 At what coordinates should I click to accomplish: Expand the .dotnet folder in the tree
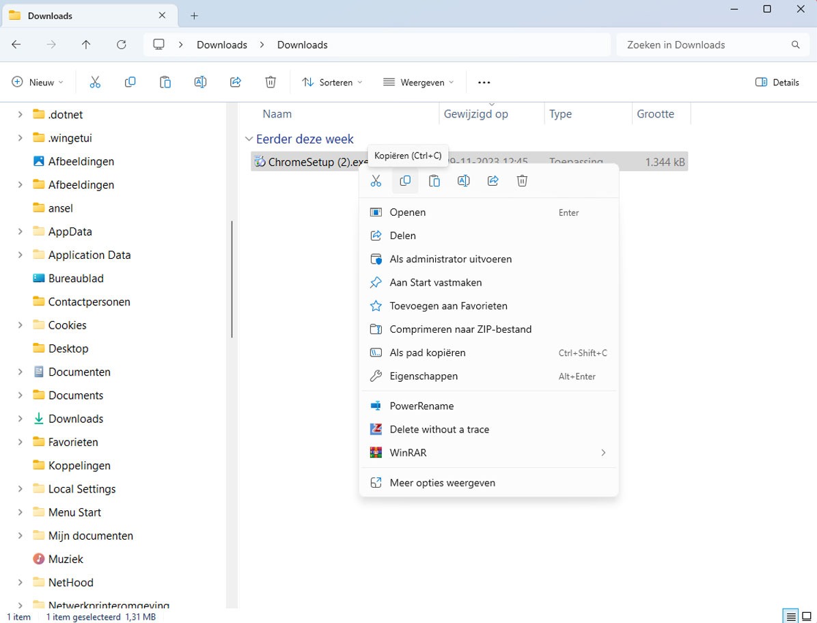click(20, 115)
